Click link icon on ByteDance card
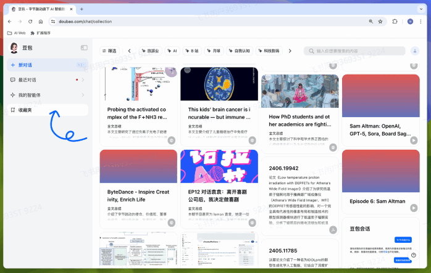The image size is (431, 273). [172, 223]
